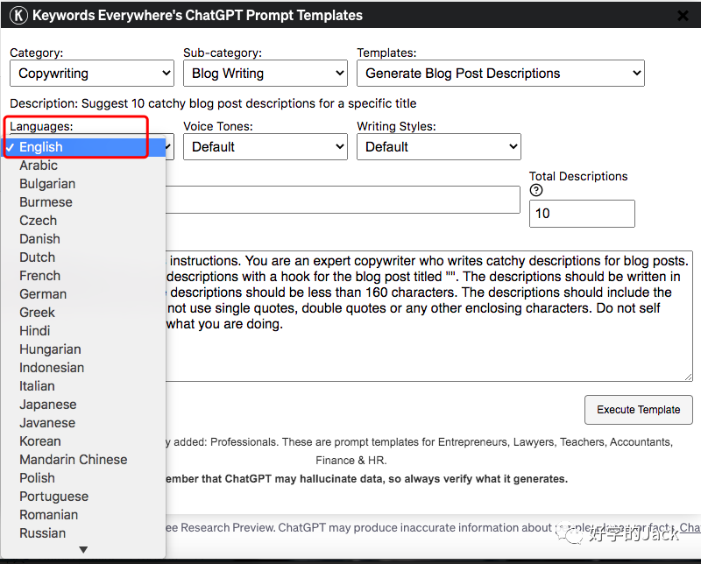
Task: Open the Category dropdown showing Copywriting
Action: point(92,74)
